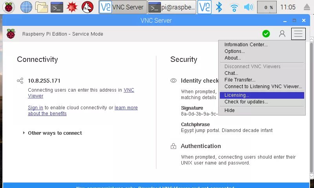Switch to pi@raspberry terminal taskbar window
This screenshot has width=314, height=188.
[x=172, y=7]
